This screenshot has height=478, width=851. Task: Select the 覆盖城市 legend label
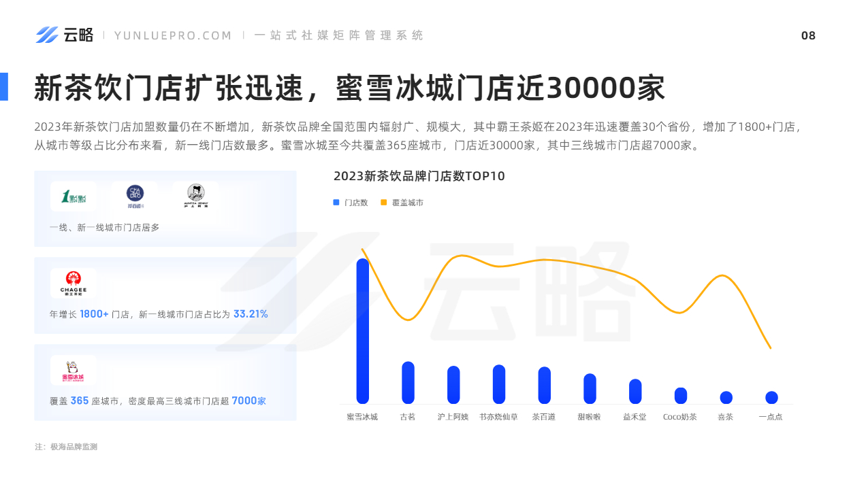[407, 203]
